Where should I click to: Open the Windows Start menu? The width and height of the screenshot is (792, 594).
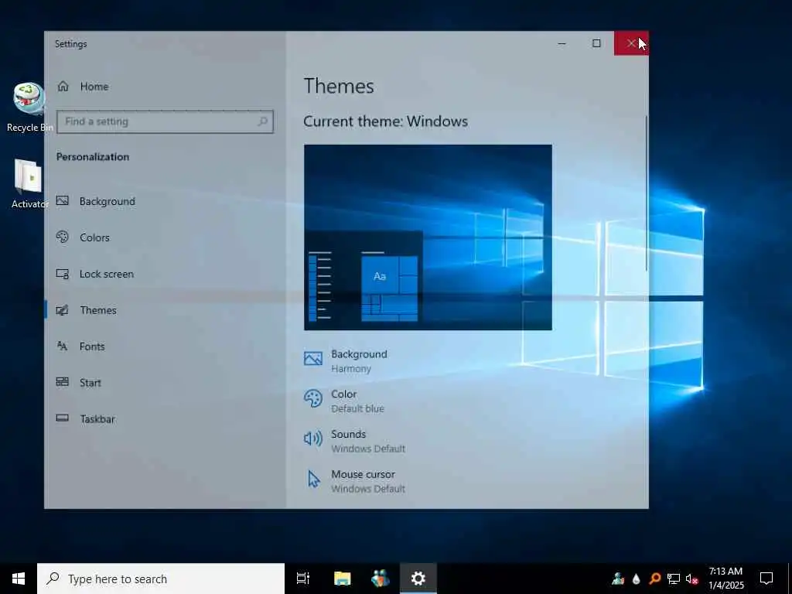click(x=19, y=579)
